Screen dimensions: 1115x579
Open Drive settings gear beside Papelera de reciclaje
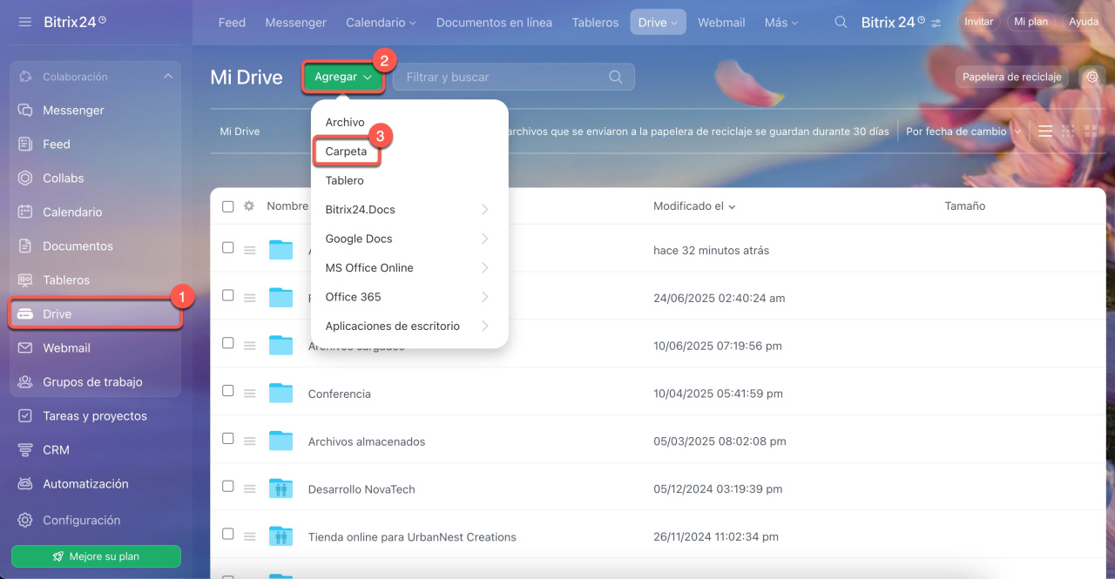[x=1092, y=77]
